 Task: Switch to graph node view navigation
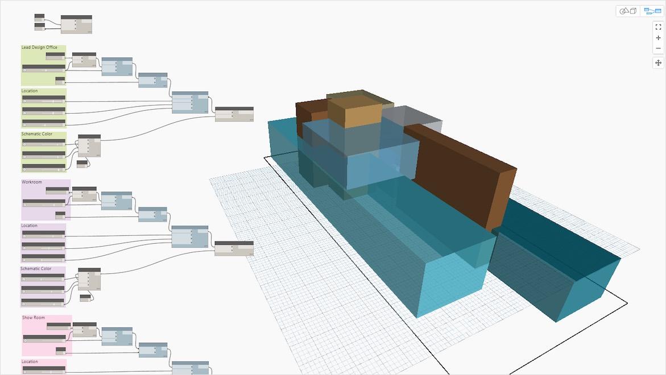pos(652,11)
